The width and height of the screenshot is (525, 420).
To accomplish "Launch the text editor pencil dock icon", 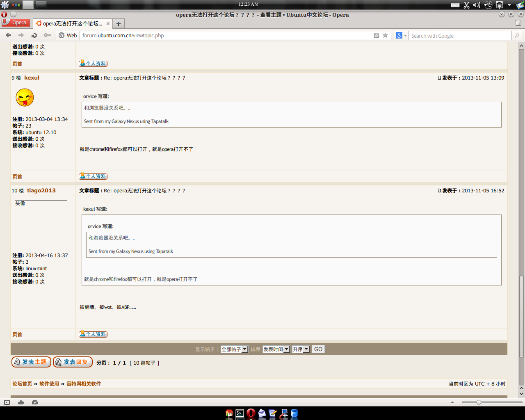I will (x=273, y=413).
